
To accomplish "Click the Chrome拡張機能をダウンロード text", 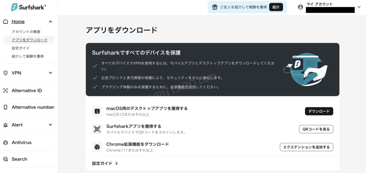I will point(138,144).
